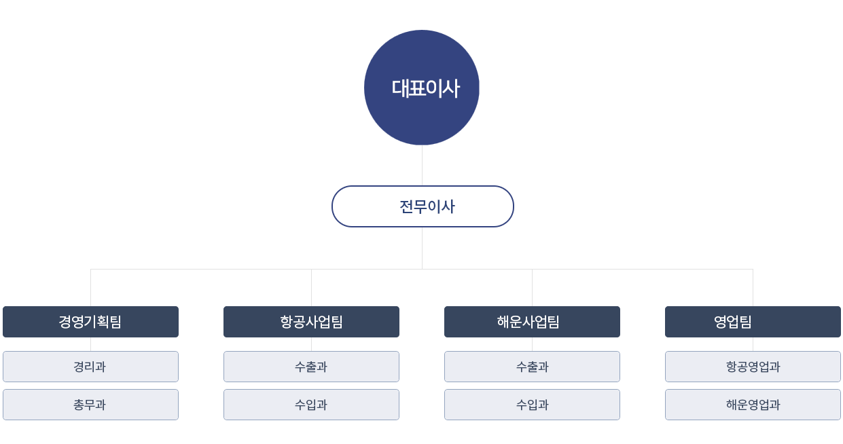Select the outlined pill labeled 전무이사
The image size is (843, 444).
(x=423, y=206)
